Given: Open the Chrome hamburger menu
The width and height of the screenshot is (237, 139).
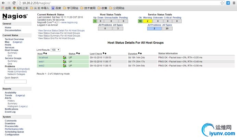Looking at the screenshot, I should point(234,3).
